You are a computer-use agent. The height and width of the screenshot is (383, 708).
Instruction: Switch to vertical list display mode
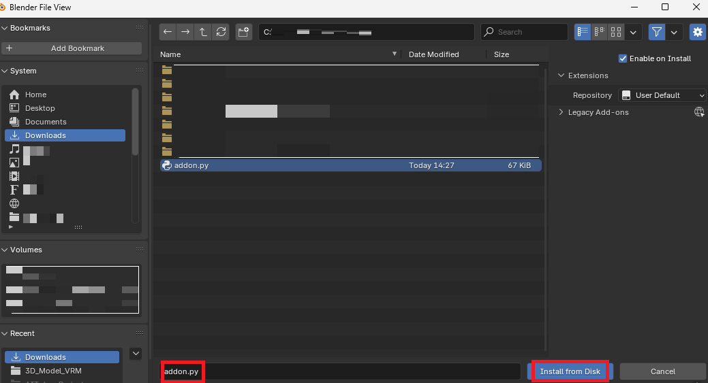[x=583, y=32]
